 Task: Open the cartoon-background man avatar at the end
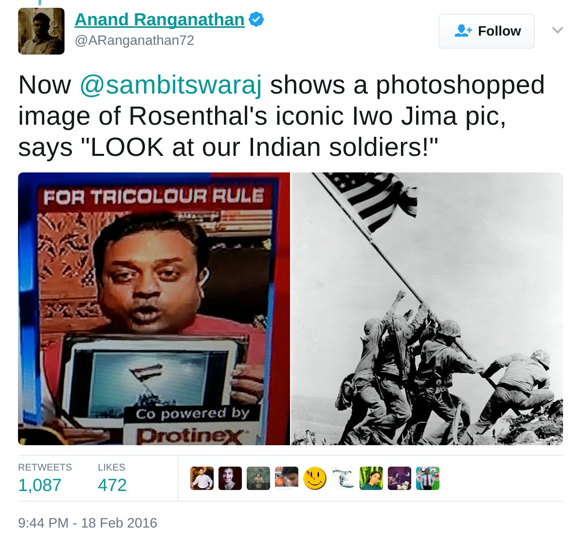[x=428, y=478]
